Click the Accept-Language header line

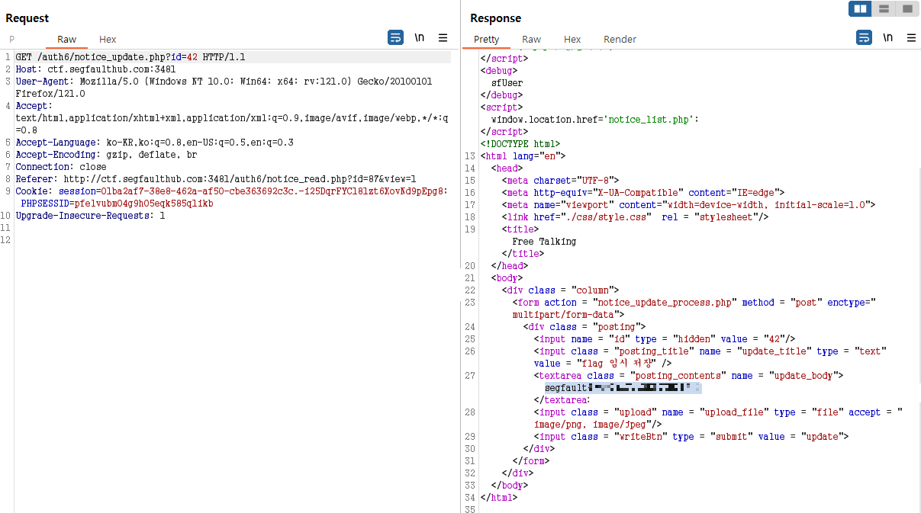[154, 143]
